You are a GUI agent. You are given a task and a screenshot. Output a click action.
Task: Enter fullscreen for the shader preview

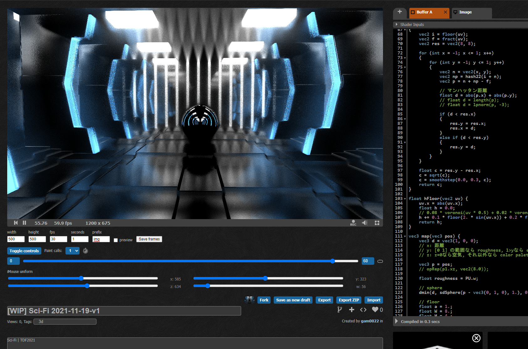377,223
